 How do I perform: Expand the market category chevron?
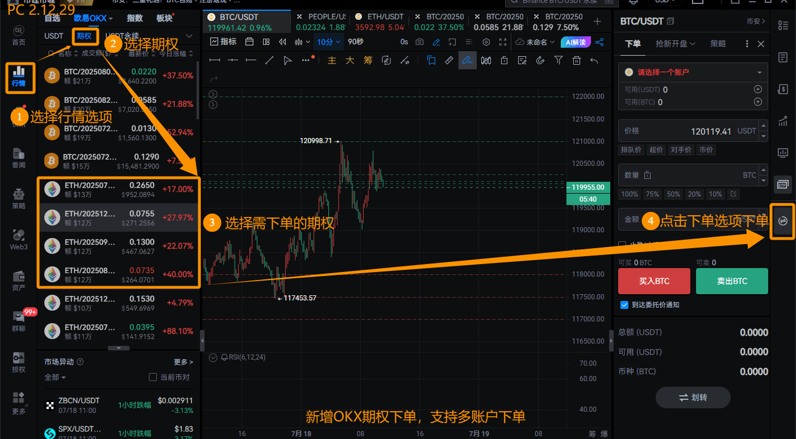(x=190, y=36)
